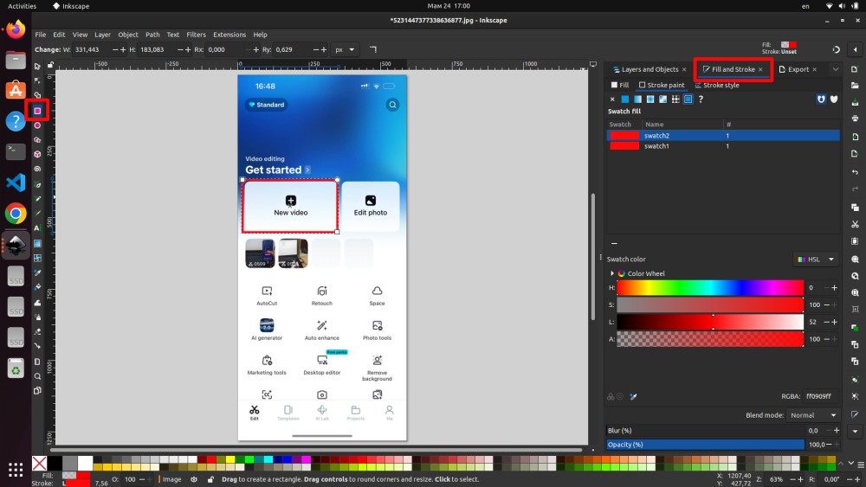866x487 pixels.
Task: Select the 3D Box tool
Action: pyautogui.click(x=37, y=155)
